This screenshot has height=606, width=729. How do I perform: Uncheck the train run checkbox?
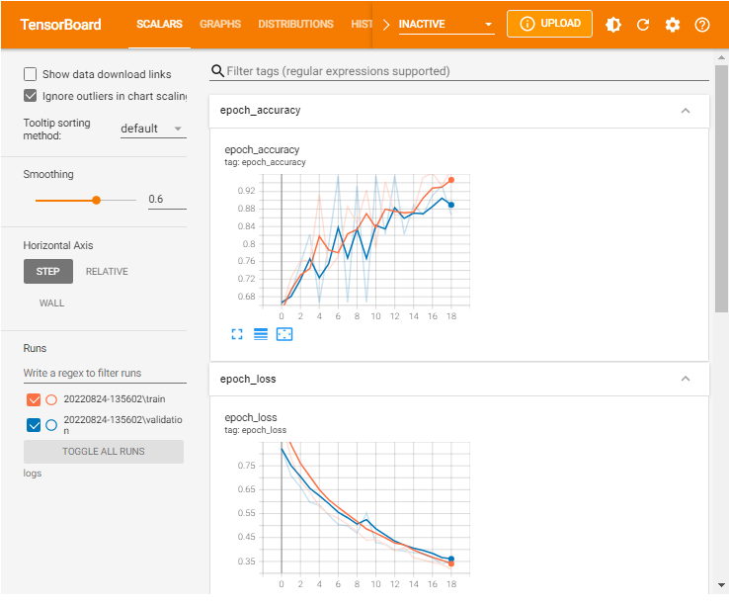coord(34,399)
